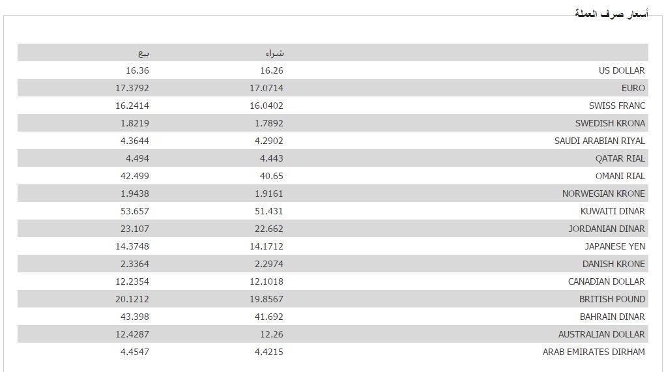Click the JAPANESE YEN label
The width and height of the screenshot is (664, 372).
(615, 246)
